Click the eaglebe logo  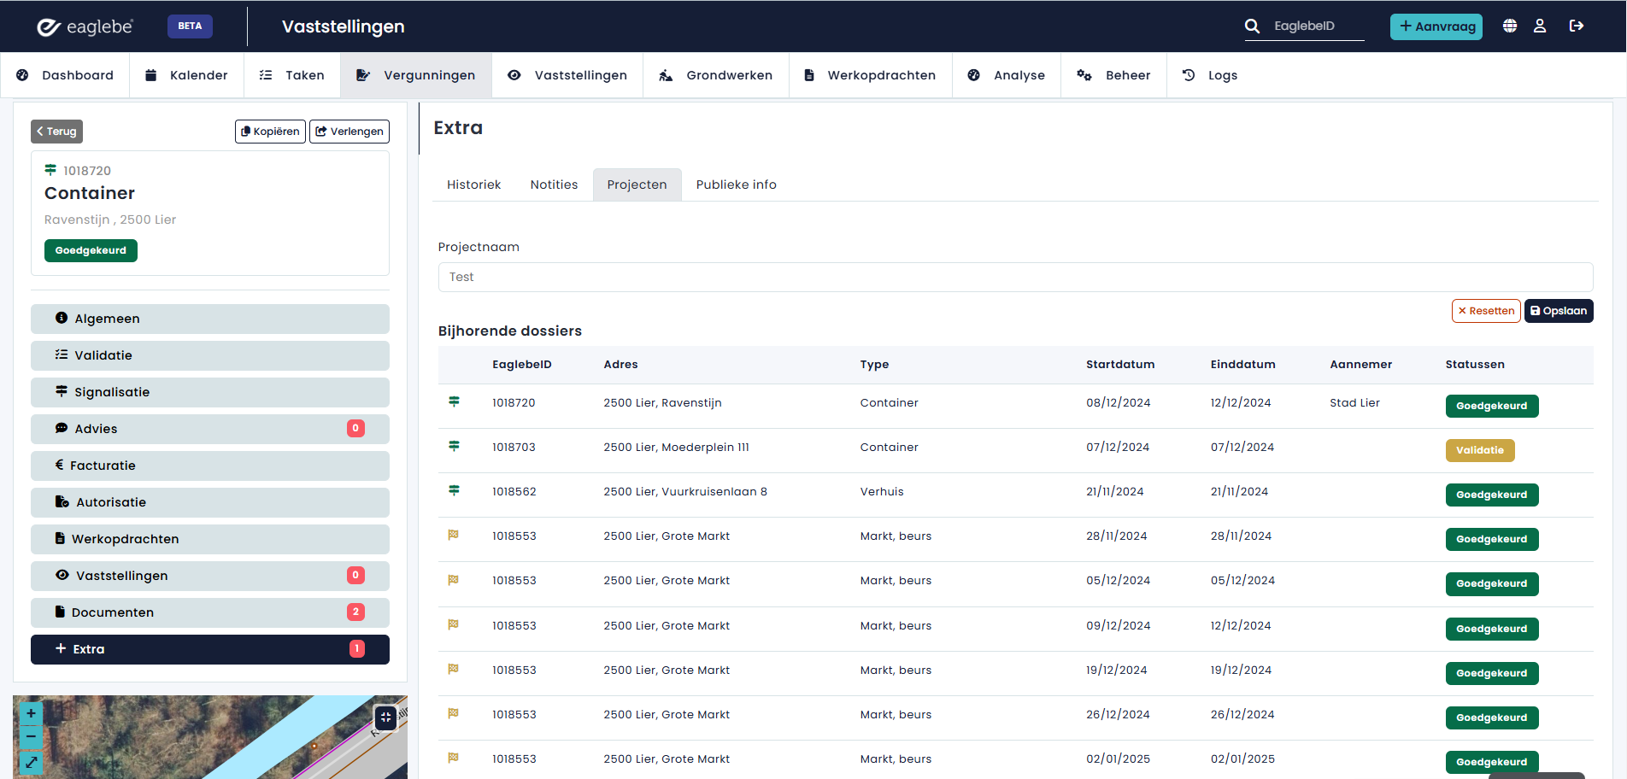point(85,26)
